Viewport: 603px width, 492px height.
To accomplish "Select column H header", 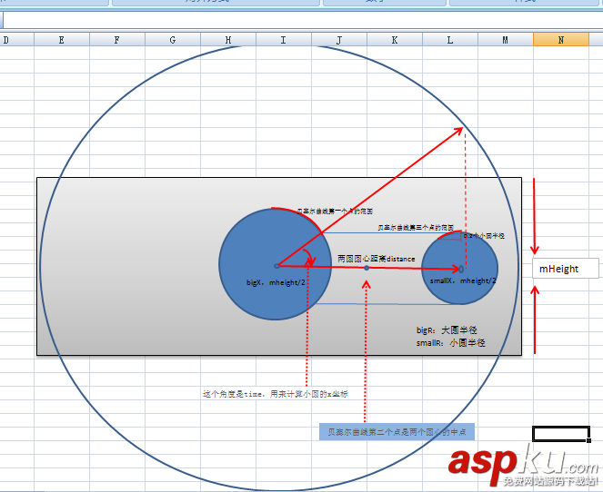I will click(x=228, y=40).
